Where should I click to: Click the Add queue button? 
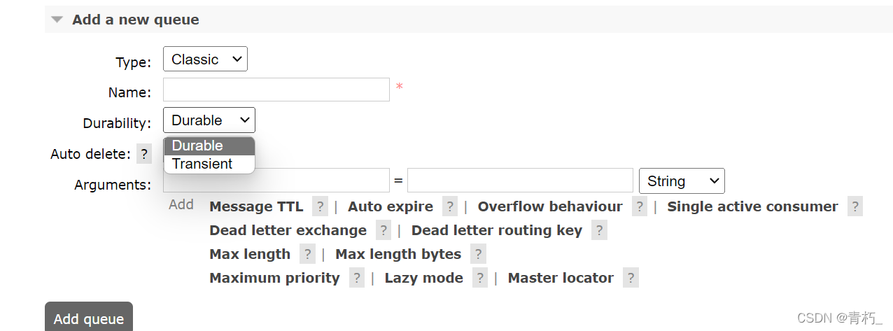[x=89, y=318]
